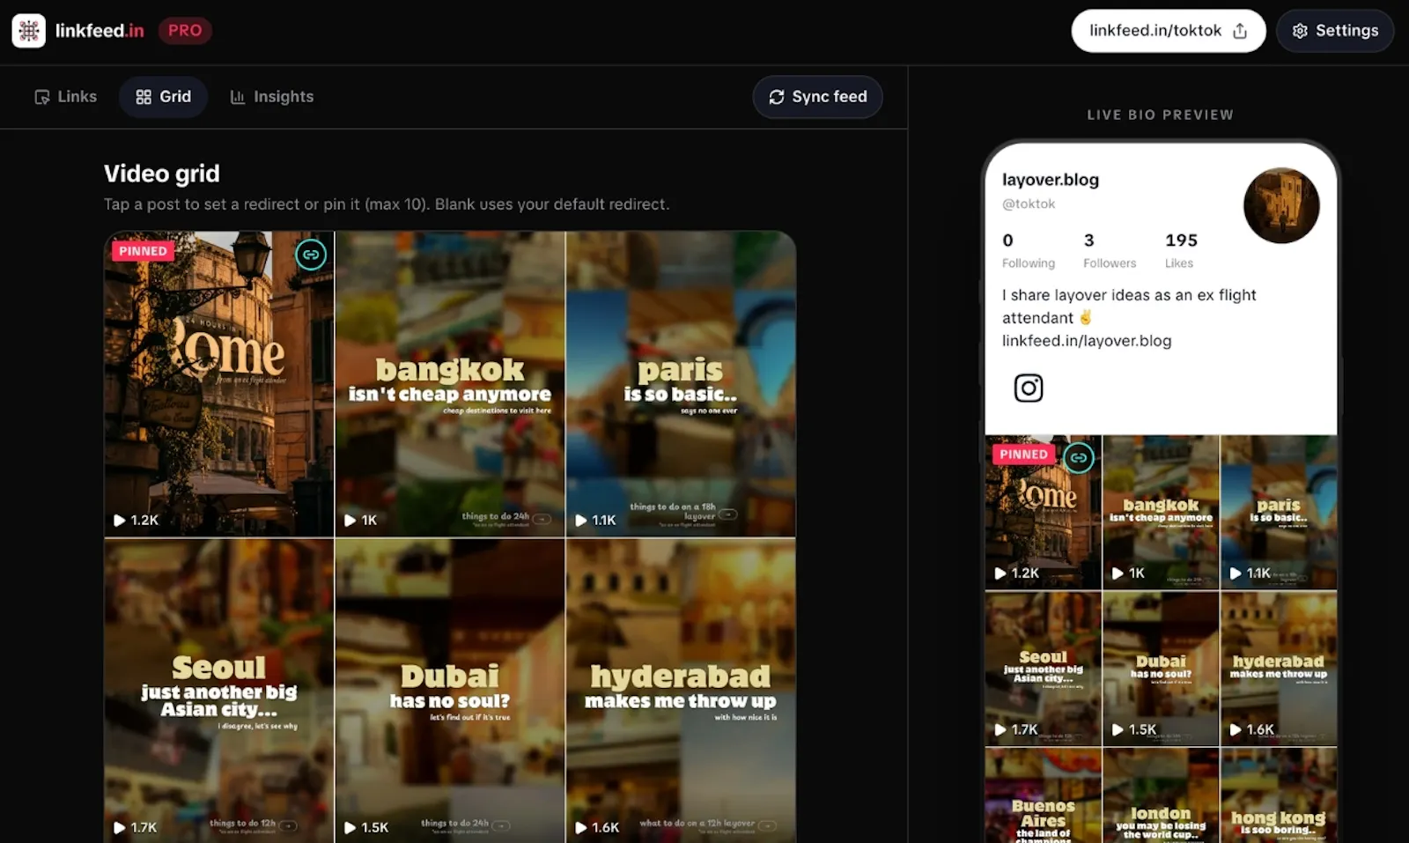Open the Rome tile in the phone preview
This screenshot has height=843, width=1409.
[x=1044, y=513]
